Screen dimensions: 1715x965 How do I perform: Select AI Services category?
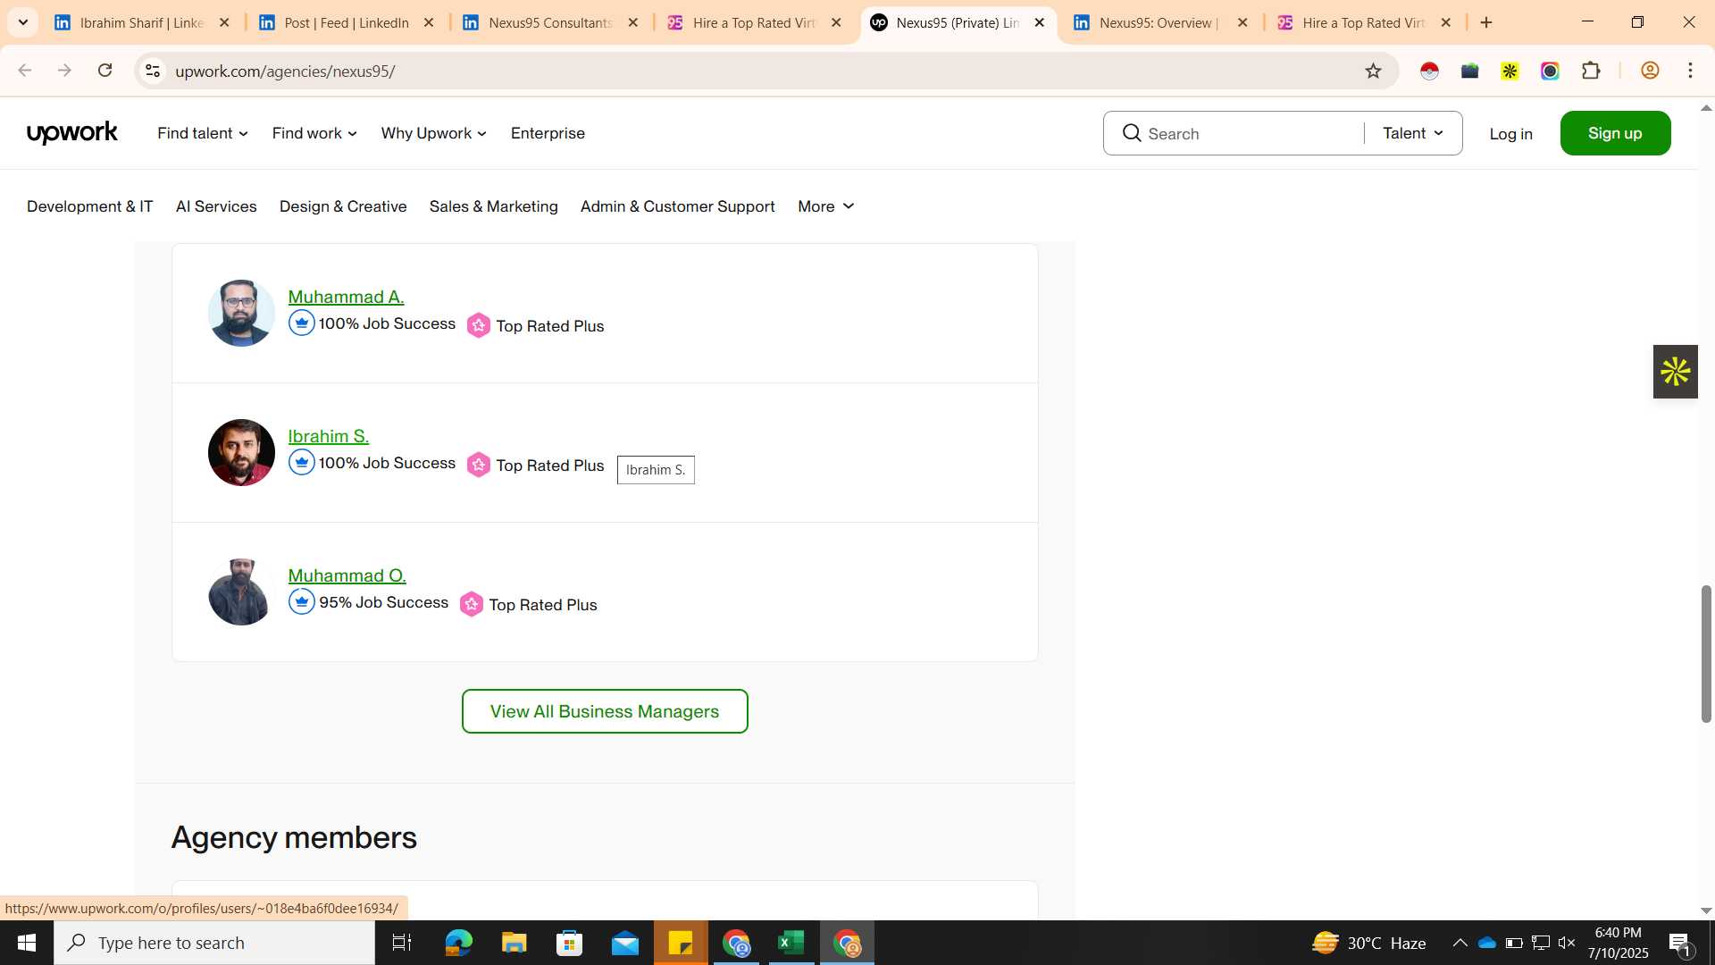click(x=216, y=206)
